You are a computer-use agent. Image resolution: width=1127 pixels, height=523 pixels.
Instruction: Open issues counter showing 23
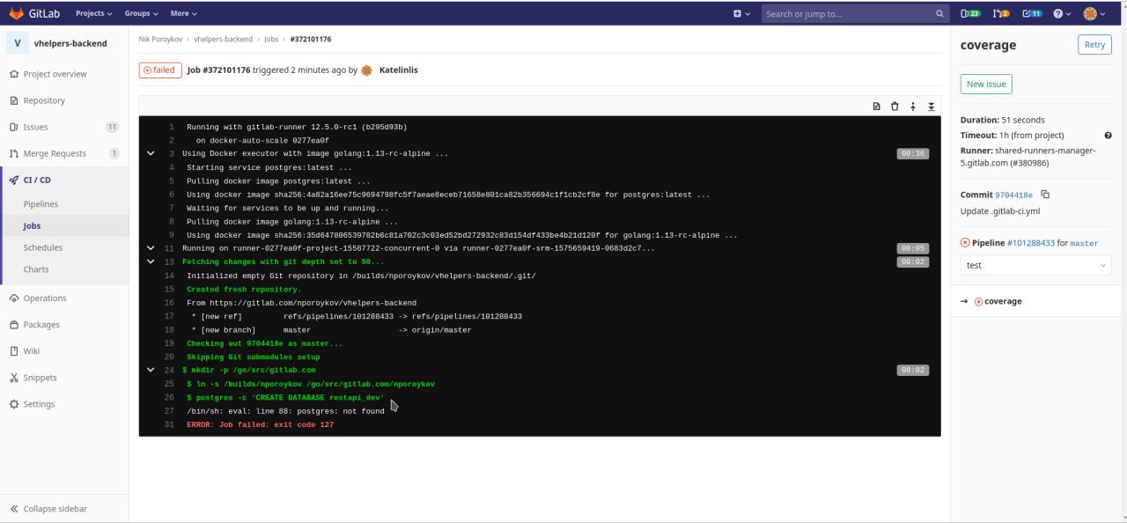click(x=970, y=13)
